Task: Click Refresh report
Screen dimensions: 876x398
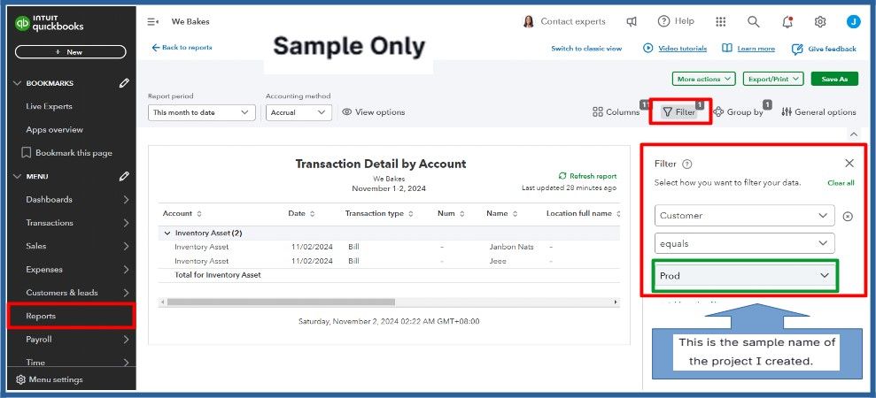Action: pyautogui.click(x=588, y=176)
